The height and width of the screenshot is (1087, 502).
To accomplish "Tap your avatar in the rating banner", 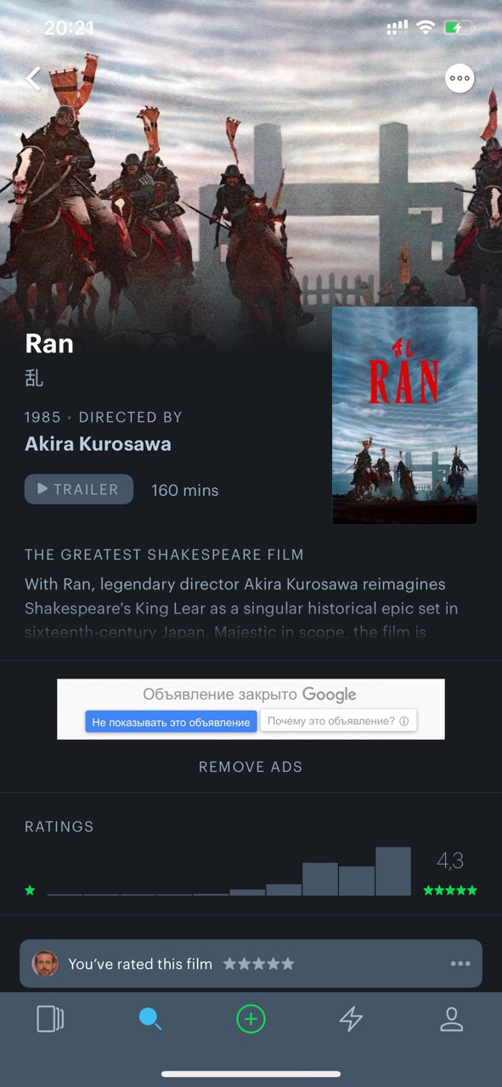I will point(45,963).
